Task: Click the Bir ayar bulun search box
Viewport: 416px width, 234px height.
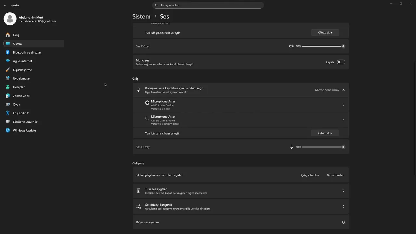Action: tap(208, 5)
